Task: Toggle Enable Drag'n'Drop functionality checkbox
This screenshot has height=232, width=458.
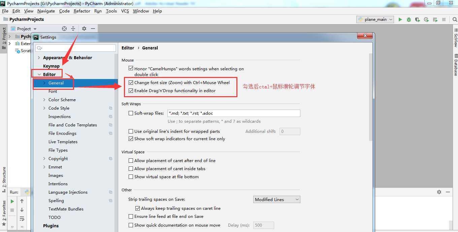Action: click(131, 90)
